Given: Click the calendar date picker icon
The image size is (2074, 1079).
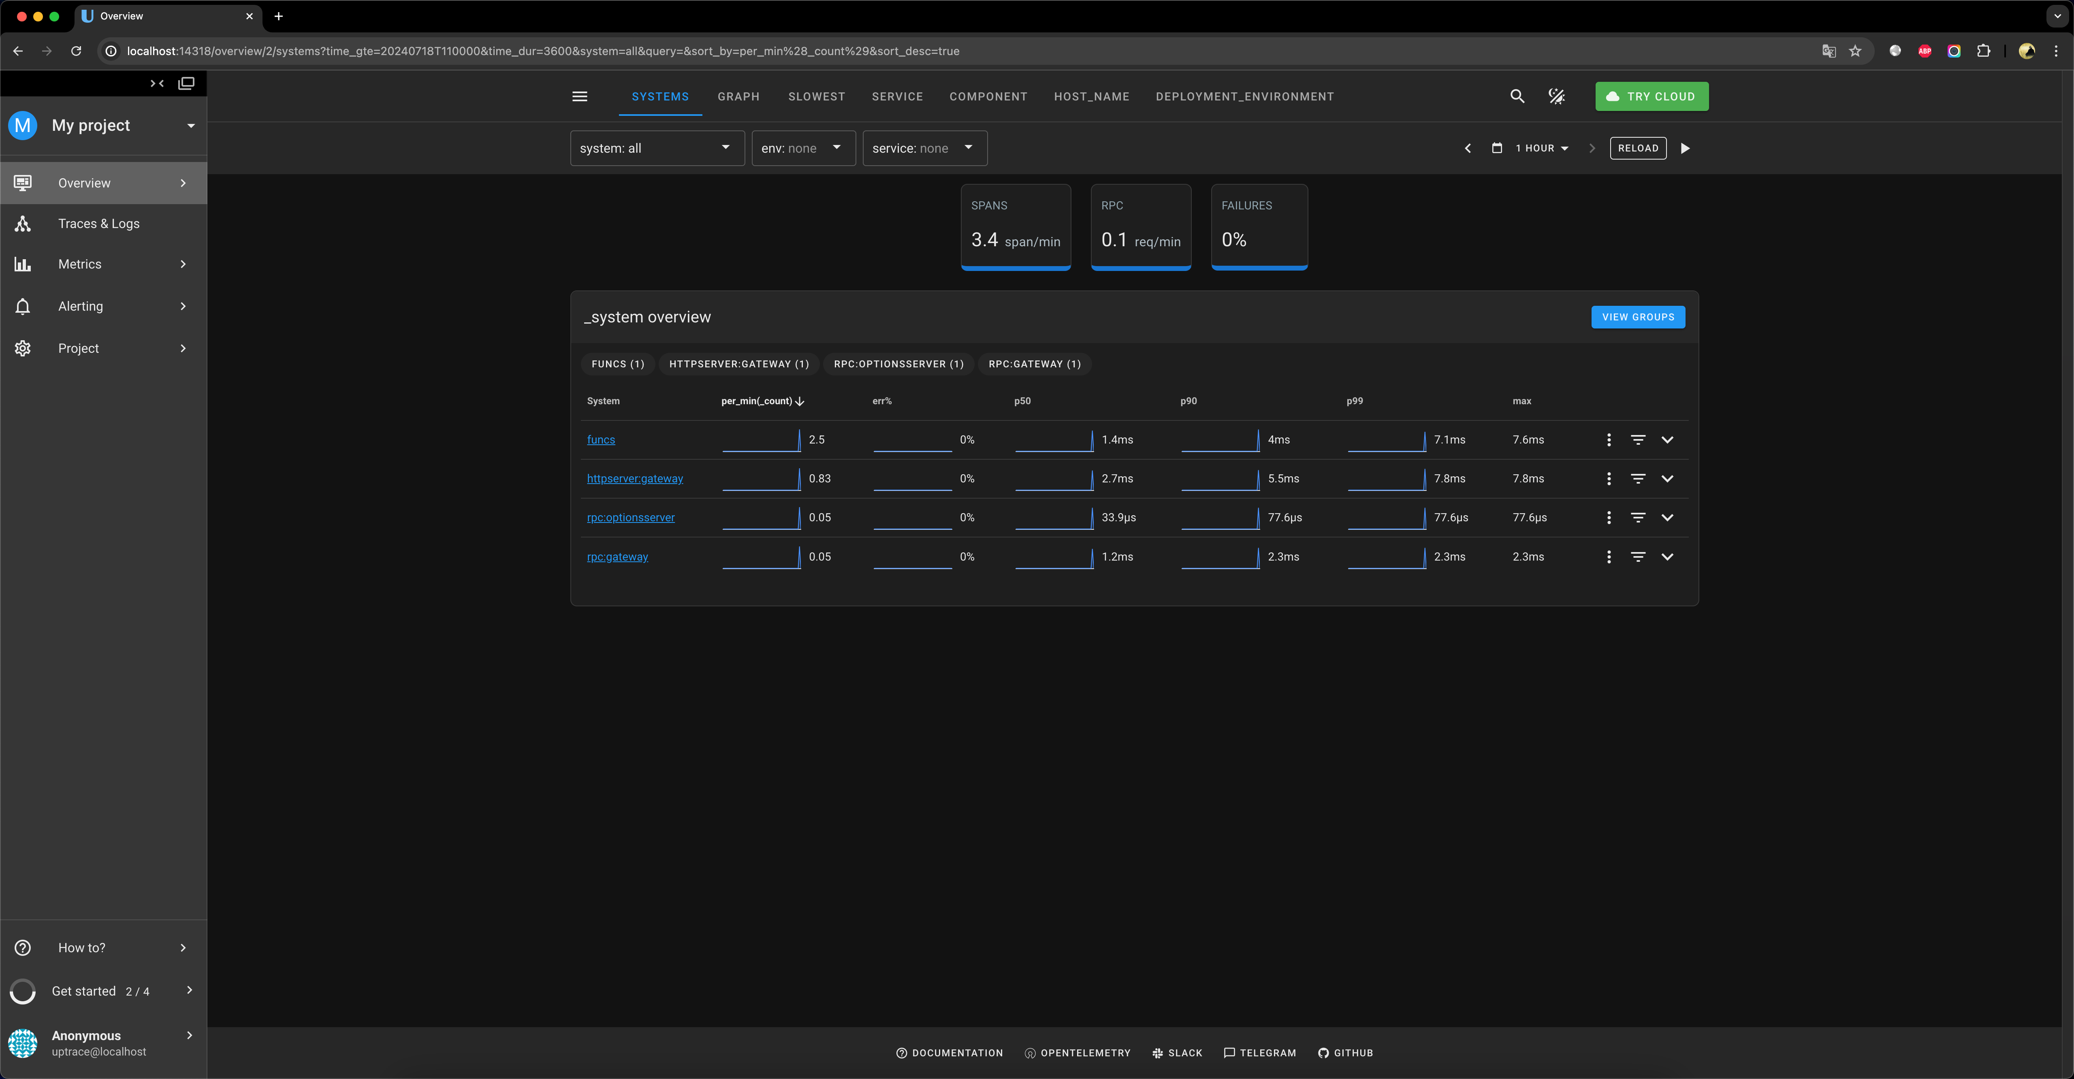Looking at the screenshot, I should pos(1497,148).
